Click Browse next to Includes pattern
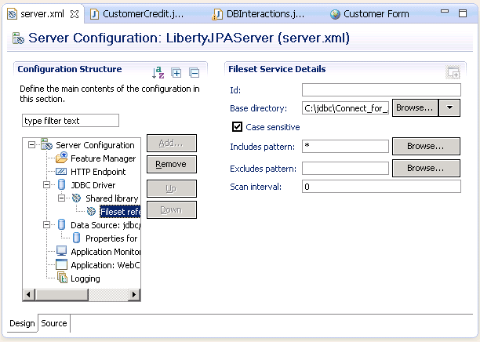480x342 pixels. [426, 146]
